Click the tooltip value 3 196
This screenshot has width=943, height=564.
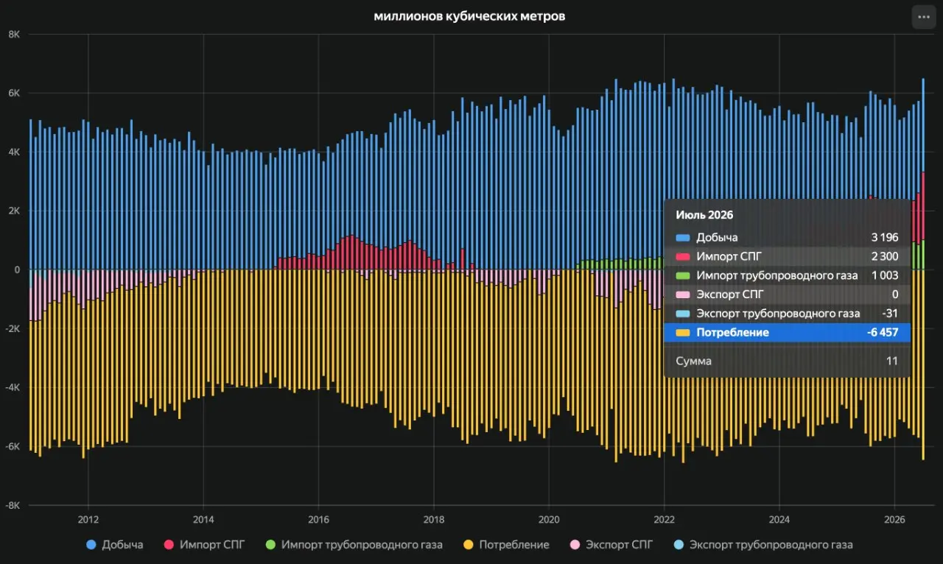(x=884, y=237)
